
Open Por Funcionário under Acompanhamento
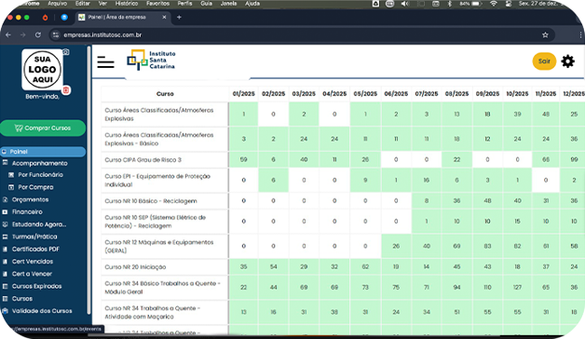pyautogui.click(x=40, y=175)
